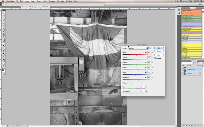Click the foreground color swatch
204x127 pixels.
3,70
